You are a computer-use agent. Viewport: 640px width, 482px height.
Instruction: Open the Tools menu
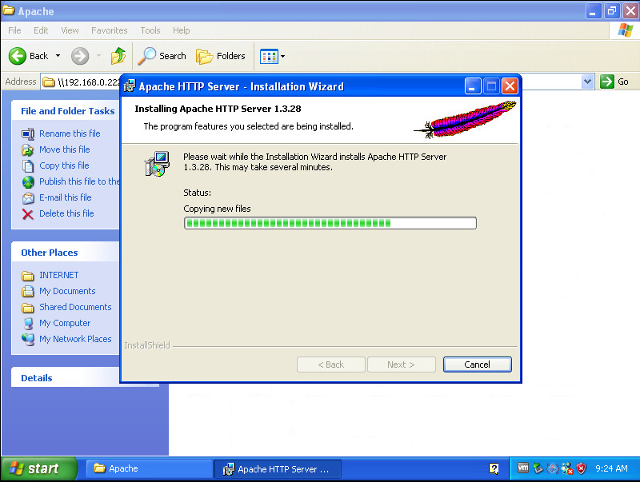[x=150, y=30]
